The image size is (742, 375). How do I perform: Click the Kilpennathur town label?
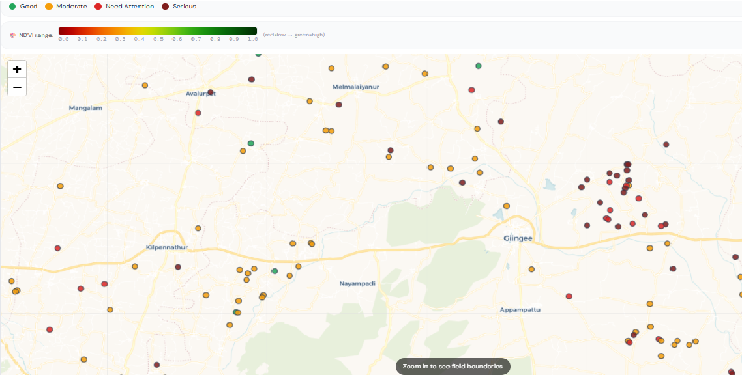pos(167,247)
